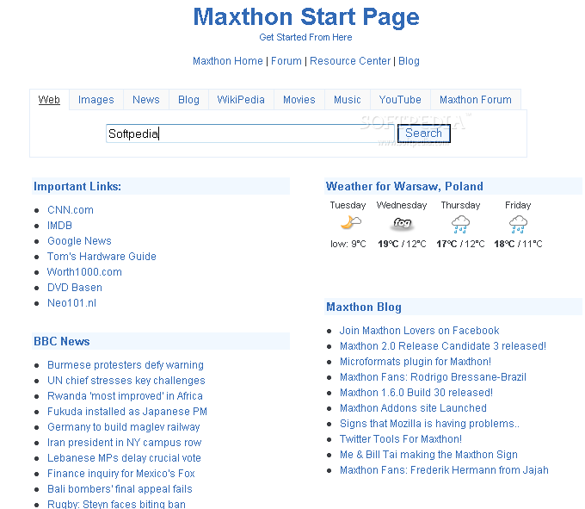Click Friday's 18°C / 11°C temperature text
Viewport: 585px width, 509px height.
(x=518, y=244)
